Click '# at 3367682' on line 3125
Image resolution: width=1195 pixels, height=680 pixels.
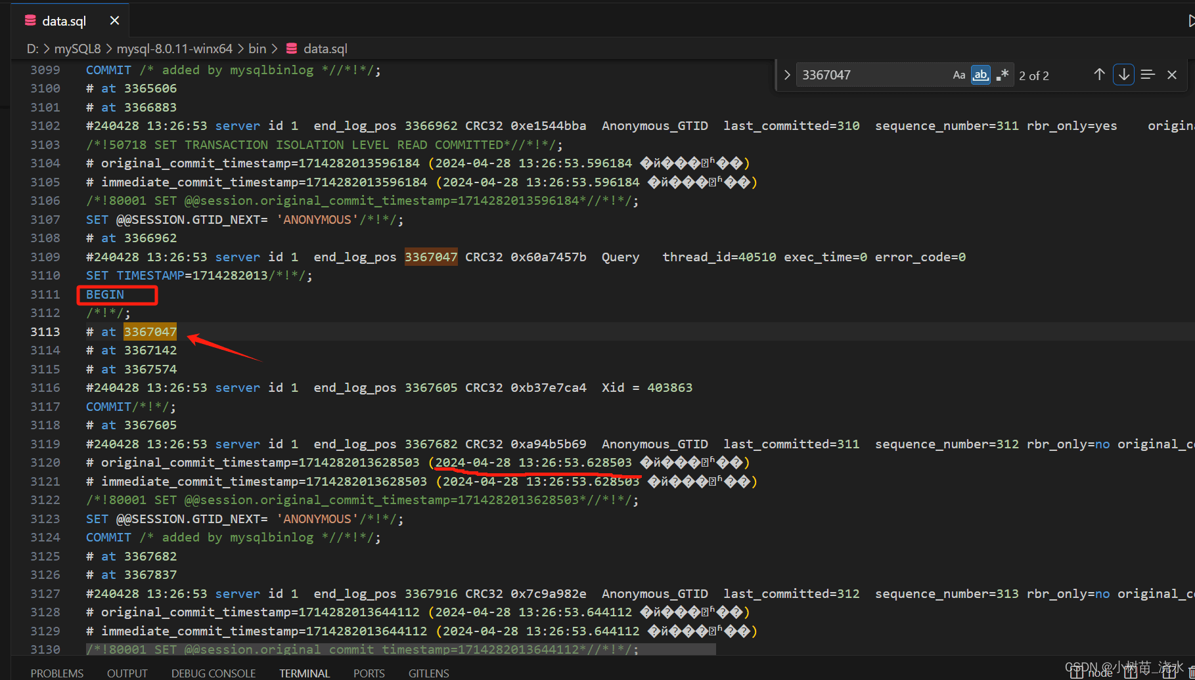tap(131, 556)
